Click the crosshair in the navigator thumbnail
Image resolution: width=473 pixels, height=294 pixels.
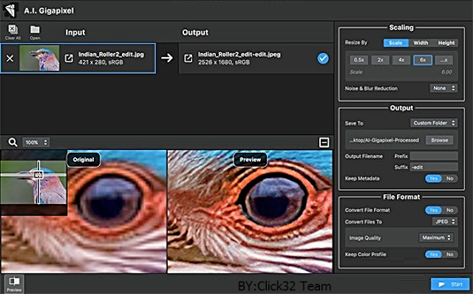38,174
